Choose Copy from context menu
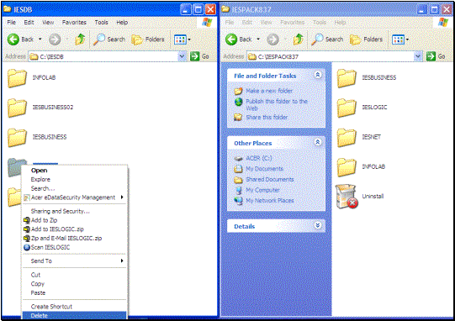 point(74,283)
